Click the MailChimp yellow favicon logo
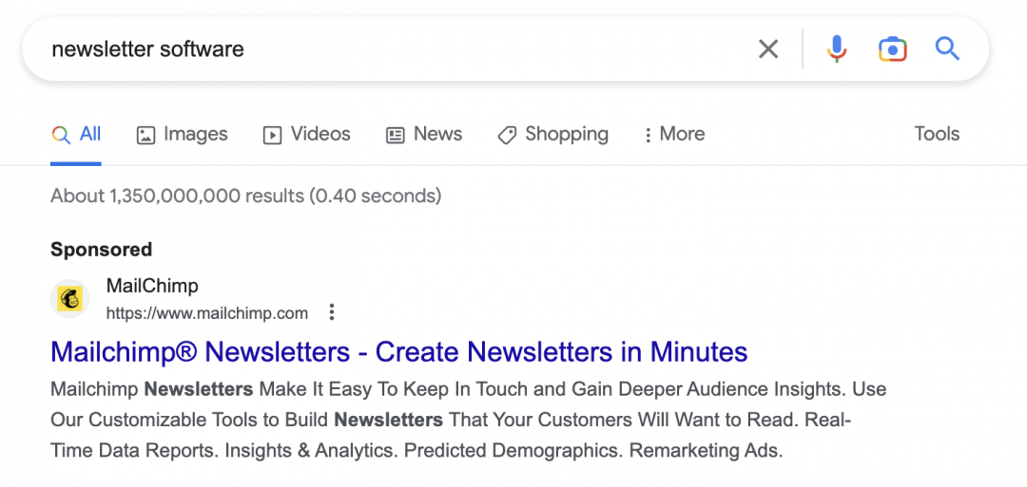Screen dimensions: 1027x487 point(70,299)
